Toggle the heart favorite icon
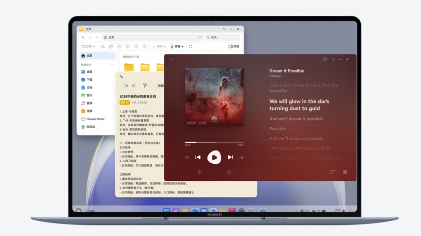The width and height of the screenshot is (421, 236). pos(332,172)
